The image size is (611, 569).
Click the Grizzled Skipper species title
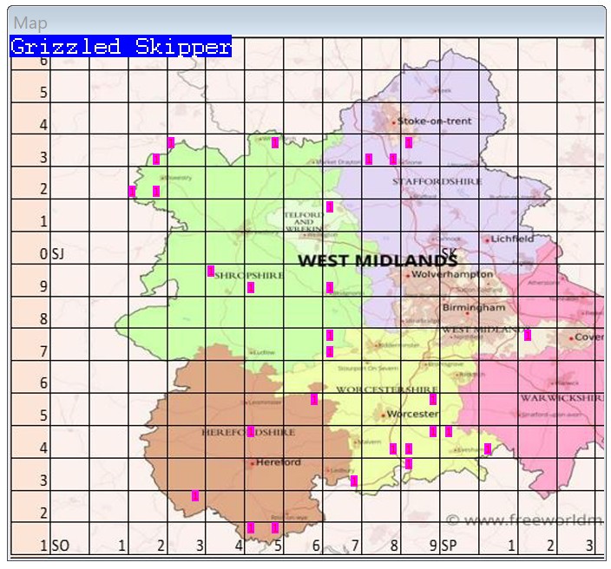[x=121, y=47]
